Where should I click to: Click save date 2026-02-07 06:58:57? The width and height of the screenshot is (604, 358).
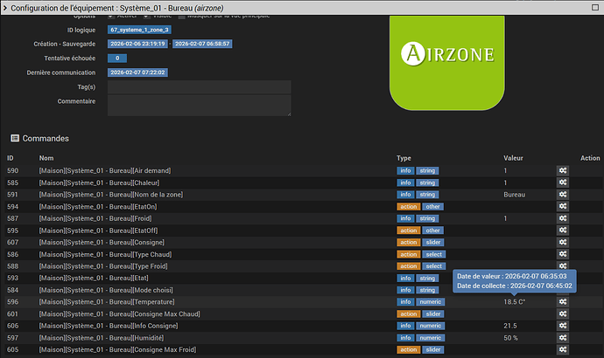[x=202, y=44]
